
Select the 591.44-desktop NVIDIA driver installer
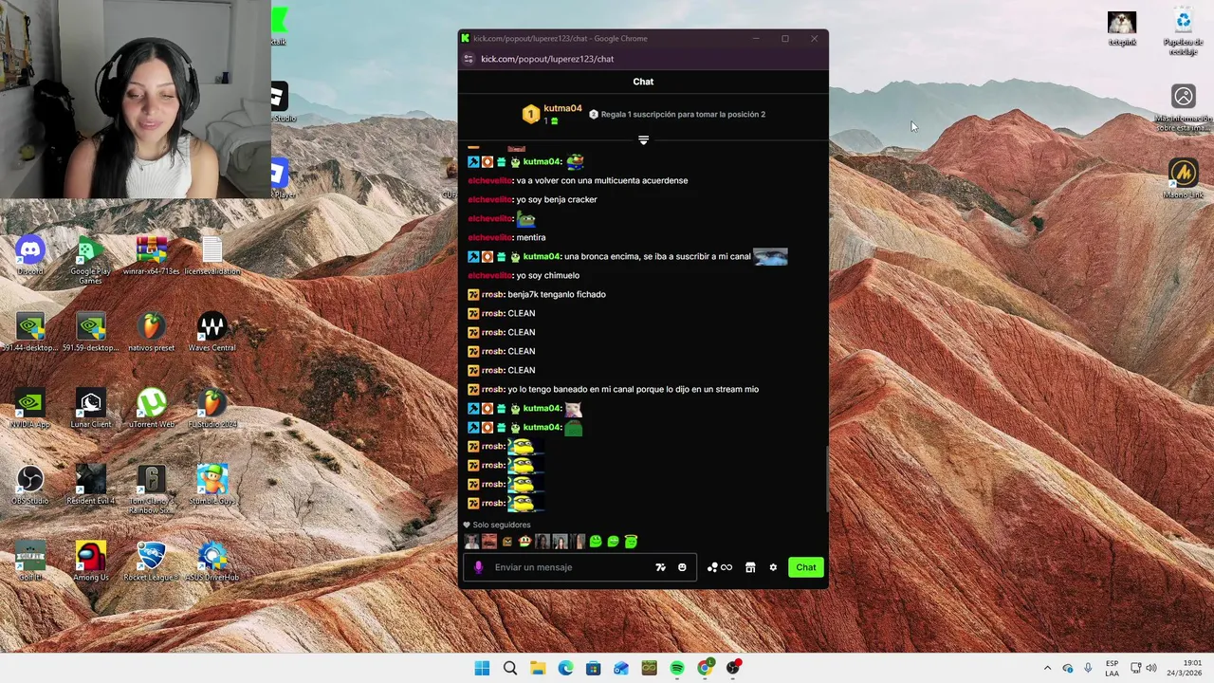30,332
